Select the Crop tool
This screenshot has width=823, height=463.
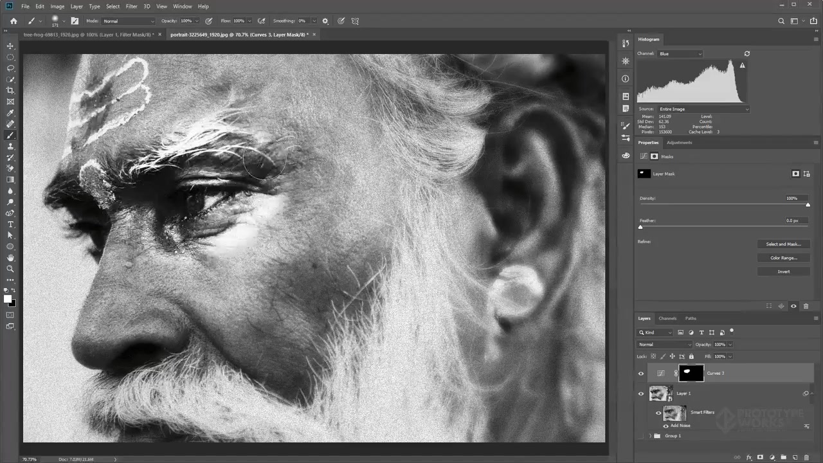[10, 90]
